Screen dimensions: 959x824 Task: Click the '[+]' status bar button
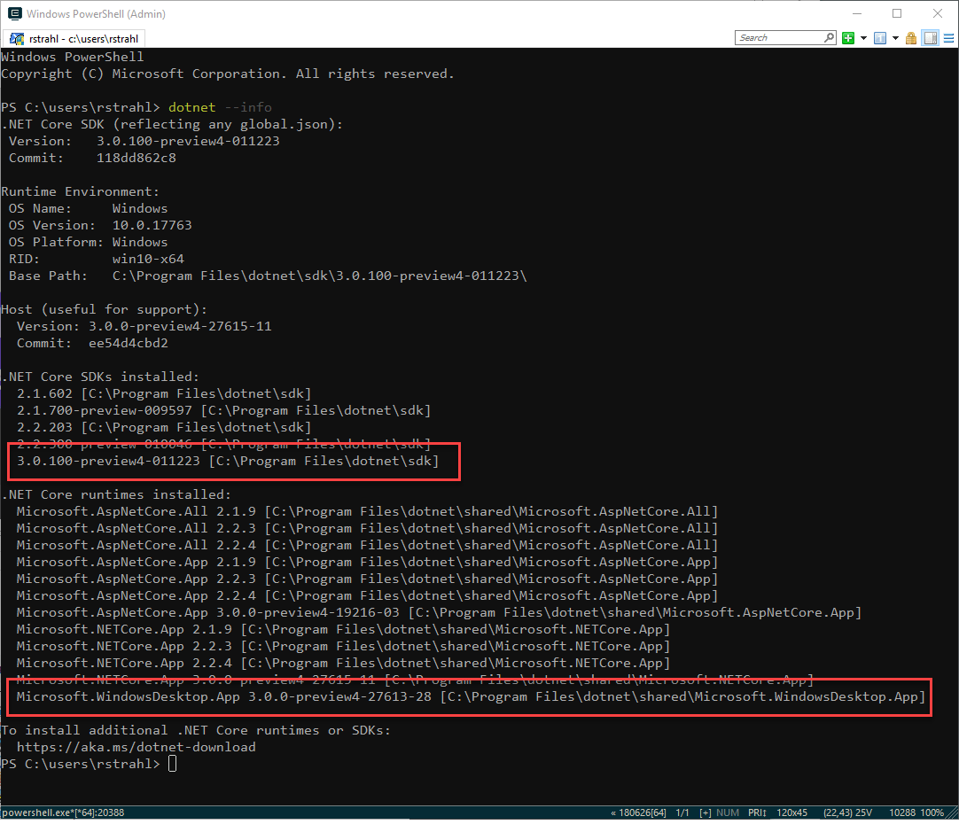tap(706, 812)
